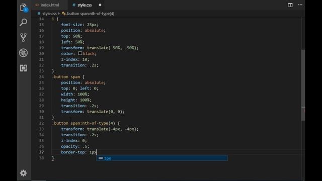This screenshot has height=181, width=322.
Task: Click the 'left: 50%;' line
Action: coord(72,42)
